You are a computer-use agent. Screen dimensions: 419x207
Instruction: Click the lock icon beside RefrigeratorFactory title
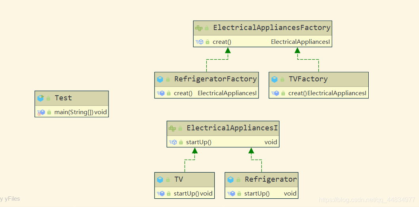click(x=168, y=79)
